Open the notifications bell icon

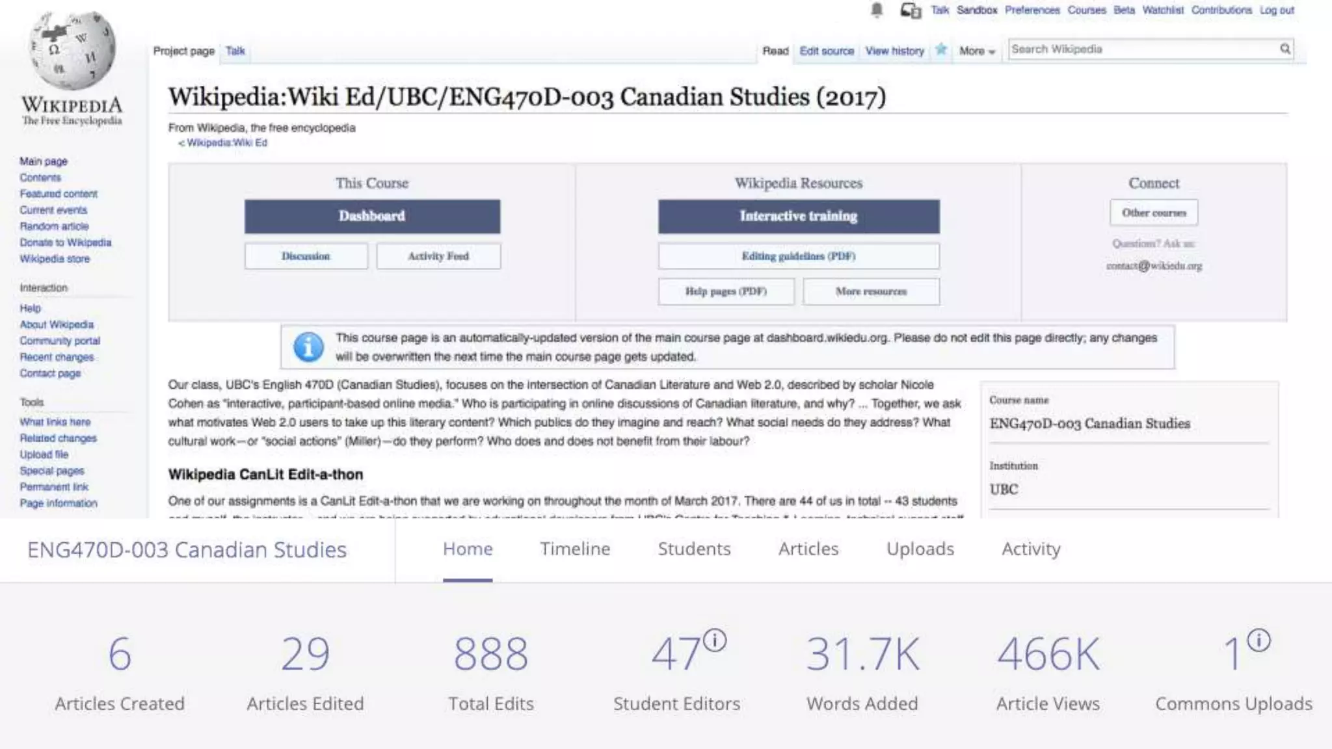click(x=877, y=10)
